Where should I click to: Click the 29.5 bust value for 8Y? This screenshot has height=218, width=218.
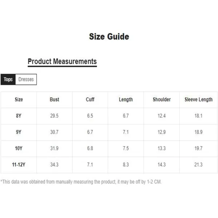pos(54,116)
